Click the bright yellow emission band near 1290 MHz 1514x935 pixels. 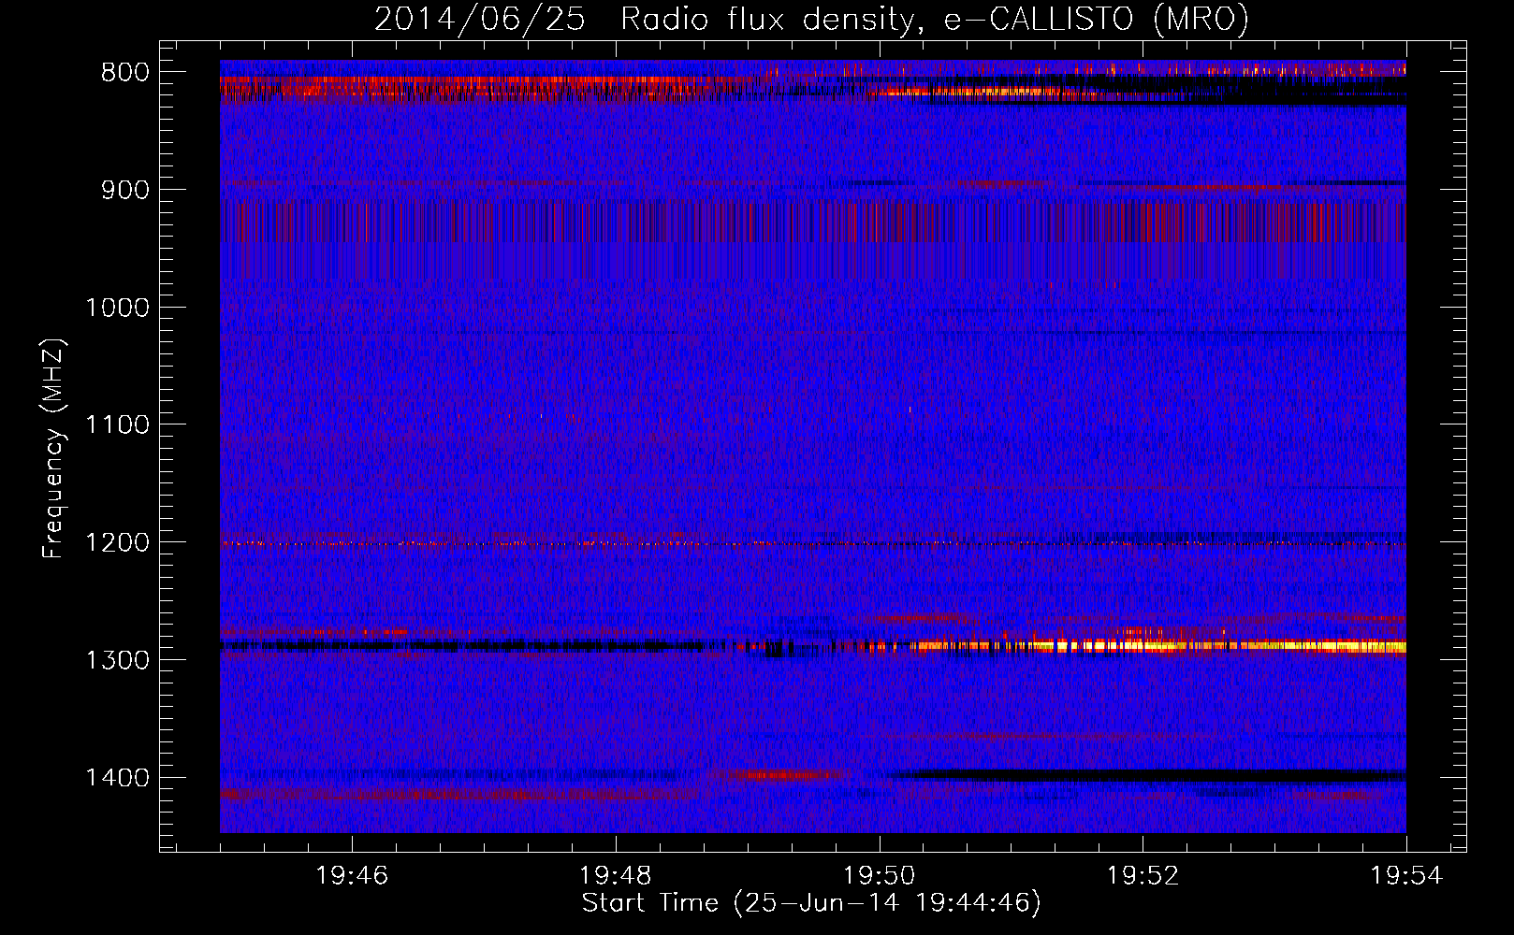click(1160, 645)
